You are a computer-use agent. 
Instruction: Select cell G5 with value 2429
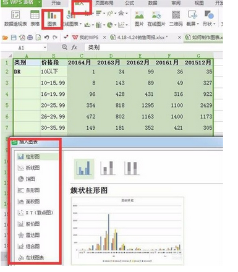198,105
